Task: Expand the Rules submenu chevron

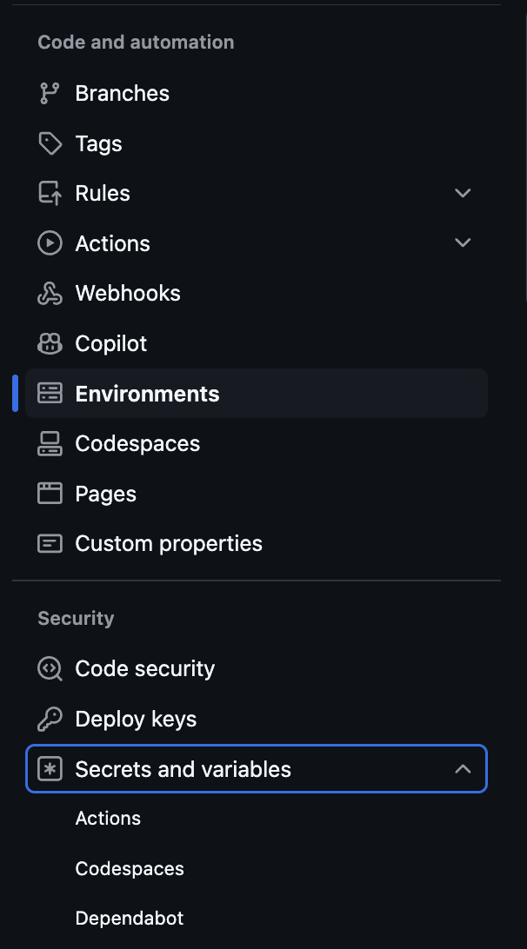Action: tap(463, 193)
